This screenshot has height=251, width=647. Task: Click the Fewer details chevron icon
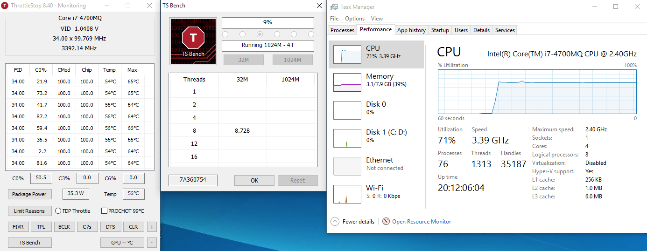click(335, 222)
